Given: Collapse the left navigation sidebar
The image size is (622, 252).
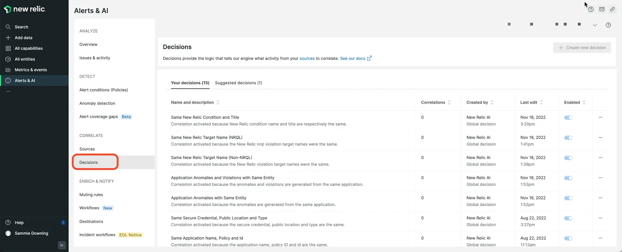Looking at the screenshot, I should pyautogui.click(x=62, y=245).
